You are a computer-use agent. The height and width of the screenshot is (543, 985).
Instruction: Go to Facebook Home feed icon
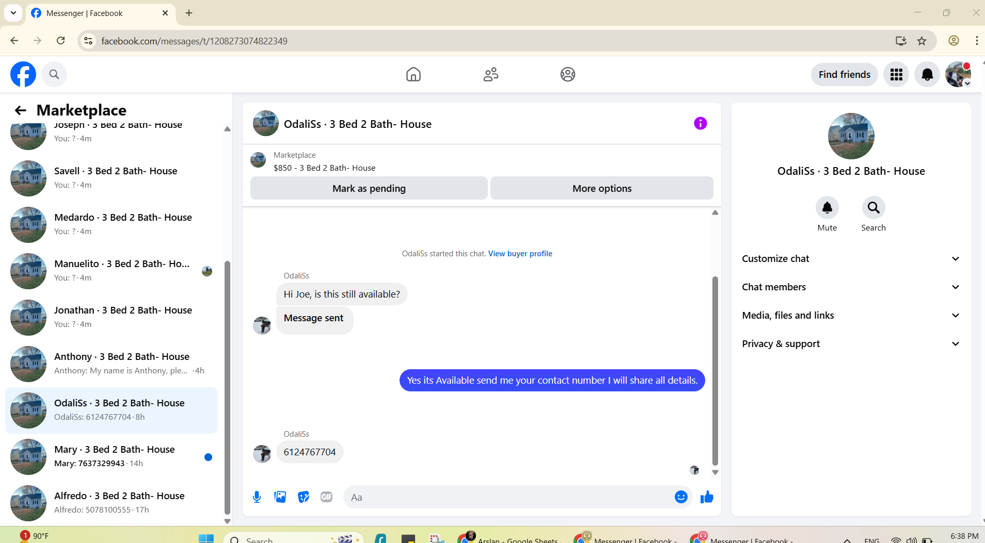click(x=414, y=74)
